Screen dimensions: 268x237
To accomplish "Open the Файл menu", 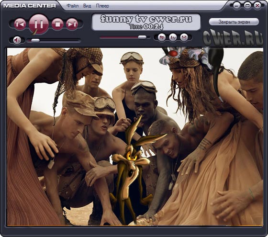I will click(72, 6).
